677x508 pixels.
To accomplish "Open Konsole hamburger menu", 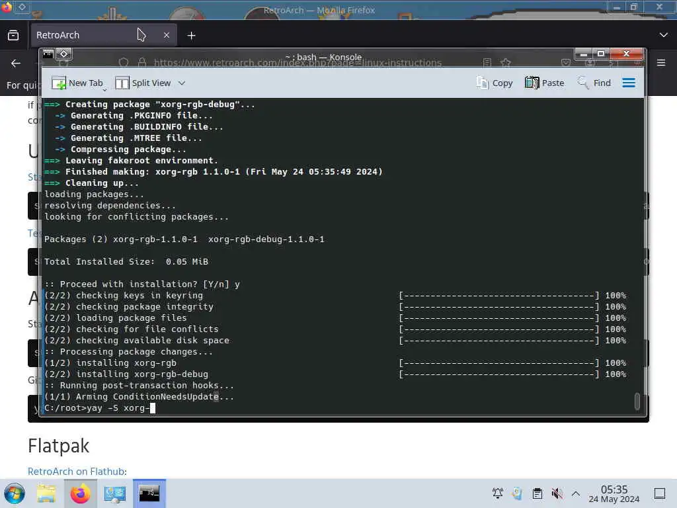I will click(x=629, y=83).
